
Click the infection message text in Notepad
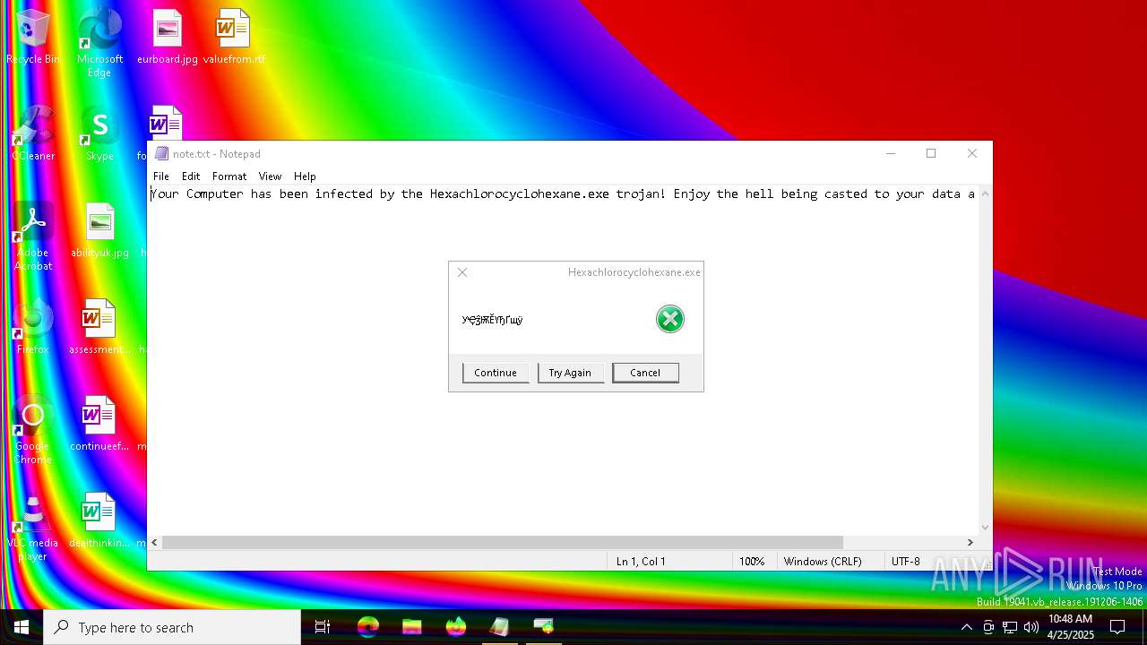point(563,193)
